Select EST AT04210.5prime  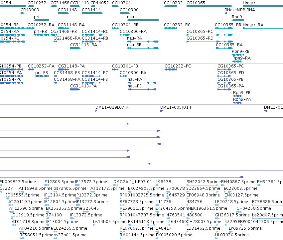[21, 232]
